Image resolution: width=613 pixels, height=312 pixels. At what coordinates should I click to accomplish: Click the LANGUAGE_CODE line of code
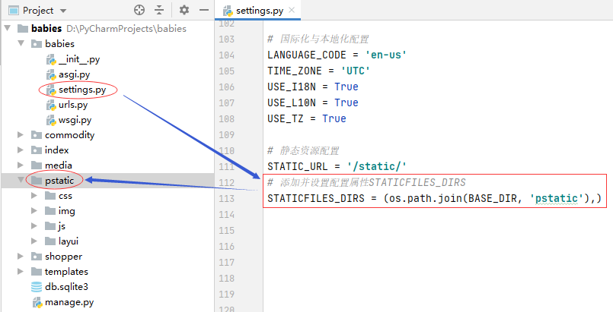pos(337,55)
